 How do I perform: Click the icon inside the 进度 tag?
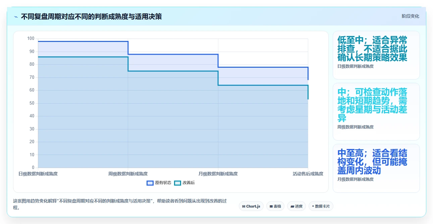pos(292,207)
